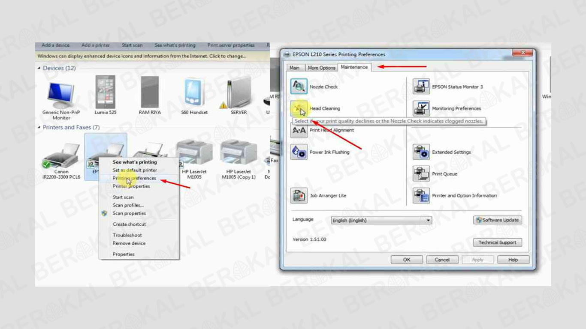
Task: Click the Technical Support button
Action: pos(498,242)
